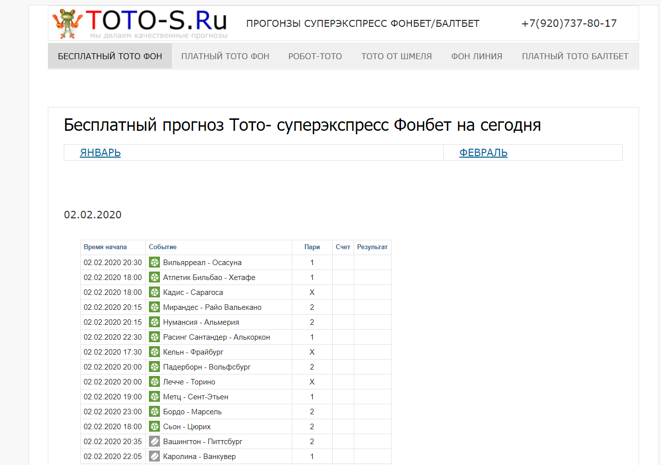Image resolution: width=661 pixels, height=465 pixels.
Task: Click the Событие column header
Action: coord(162,247)
